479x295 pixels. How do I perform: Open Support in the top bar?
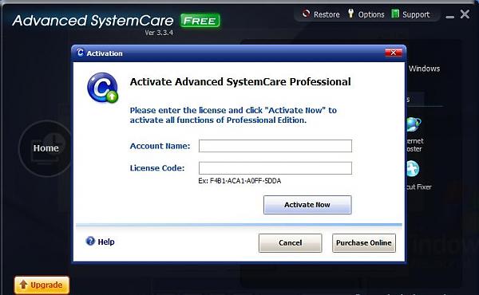click(x=410, y=14)
